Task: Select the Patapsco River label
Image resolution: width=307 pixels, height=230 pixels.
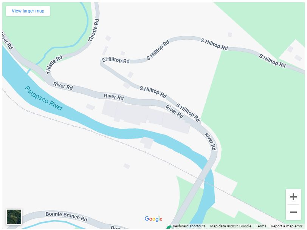Action: click(x=44, y=98)
